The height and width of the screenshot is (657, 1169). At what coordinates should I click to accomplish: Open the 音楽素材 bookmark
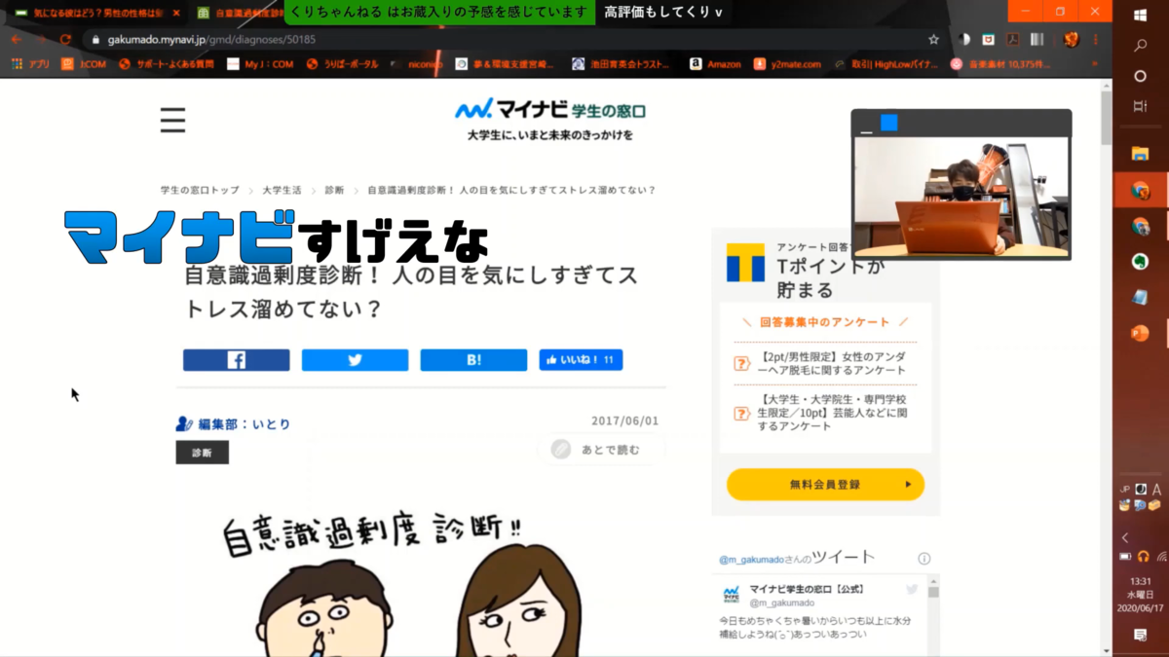[x=999, y=64]
